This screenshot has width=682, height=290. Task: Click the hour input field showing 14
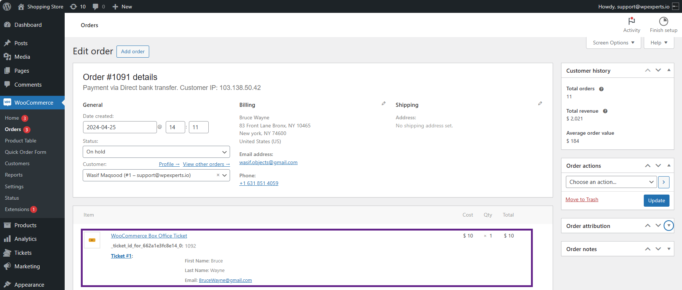click(x=175, y=127)
